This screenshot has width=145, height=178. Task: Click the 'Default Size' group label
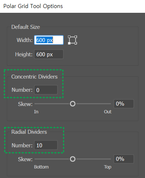click(25, 27)
